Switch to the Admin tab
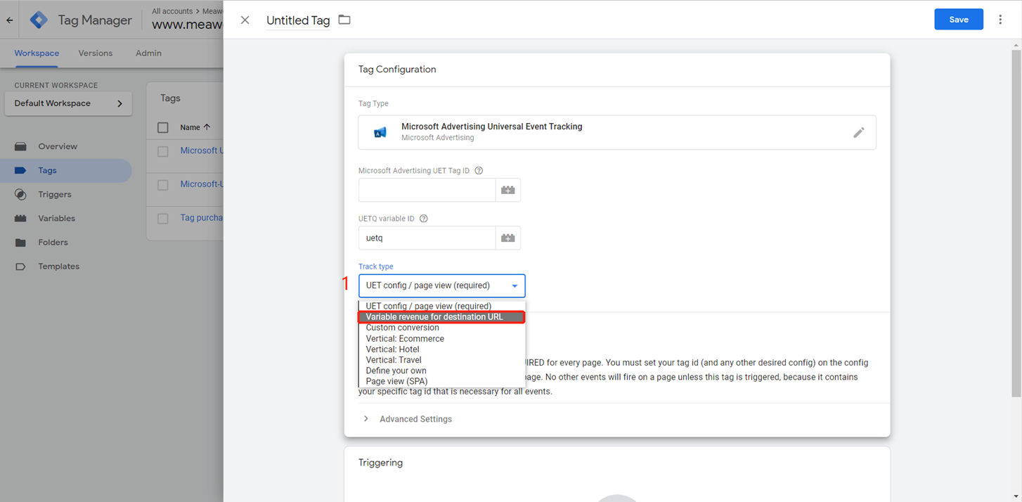This screenshot has height=502, width=1022. click(148, 53)
